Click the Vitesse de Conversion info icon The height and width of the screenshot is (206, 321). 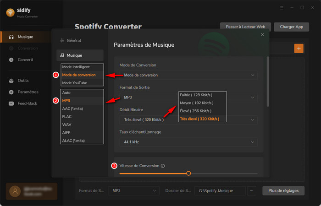coord(163,166)
